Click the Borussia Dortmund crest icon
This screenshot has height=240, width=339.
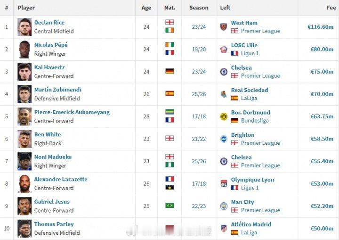[224, 116]
